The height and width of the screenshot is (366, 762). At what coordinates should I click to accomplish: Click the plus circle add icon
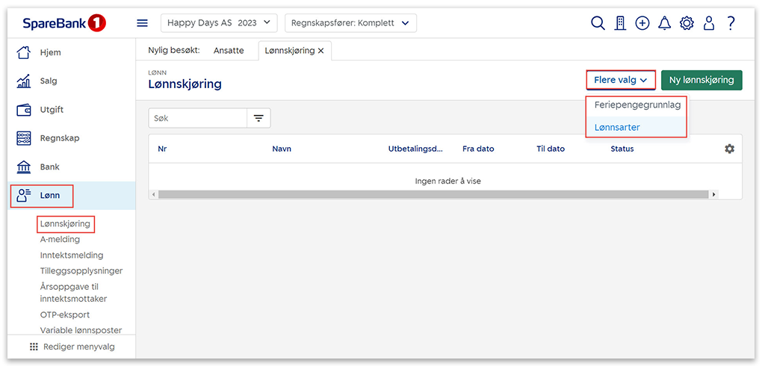pyautogui.click(x=642, y=23)
